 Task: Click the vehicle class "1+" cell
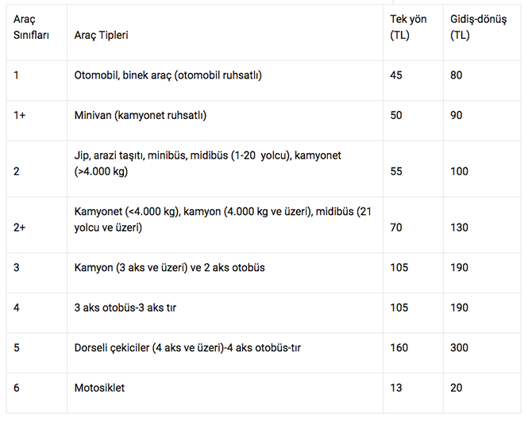[x=20, y=116]
